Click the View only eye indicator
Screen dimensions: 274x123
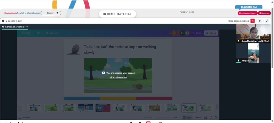52,33
